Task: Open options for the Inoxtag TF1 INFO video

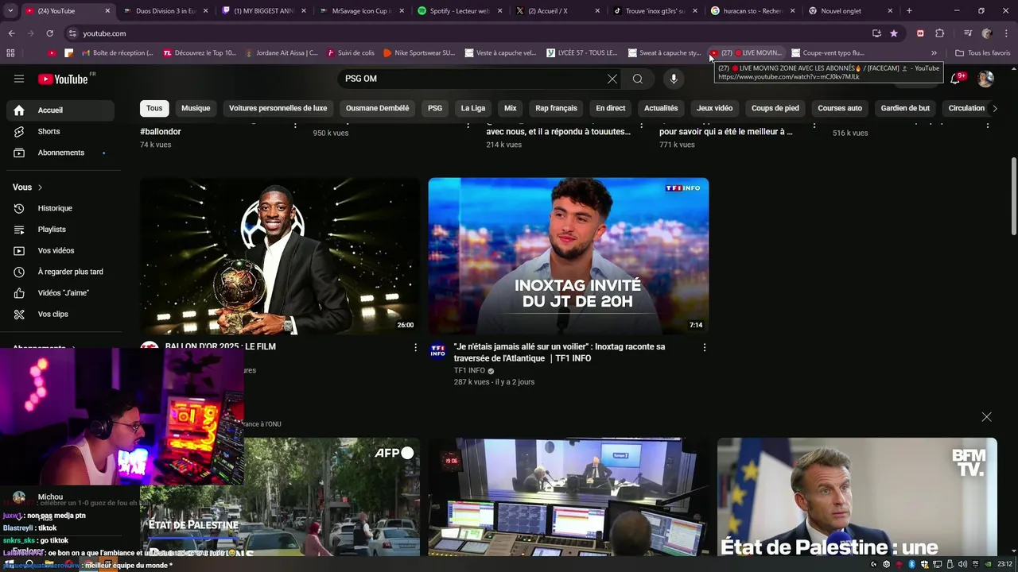Action: [x=704, y=347]
